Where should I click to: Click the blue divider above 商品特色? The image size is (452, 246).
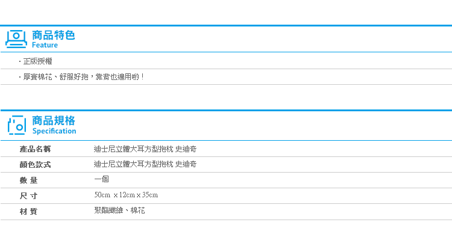226,26
